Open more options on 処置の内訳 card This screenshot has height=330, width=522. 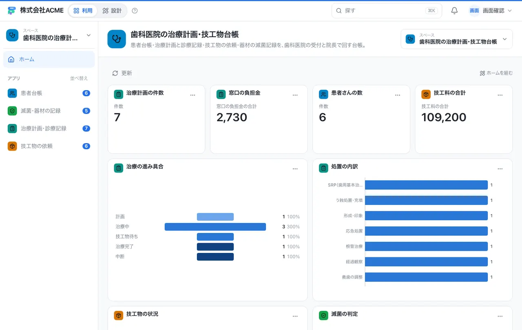click(500, 169)
